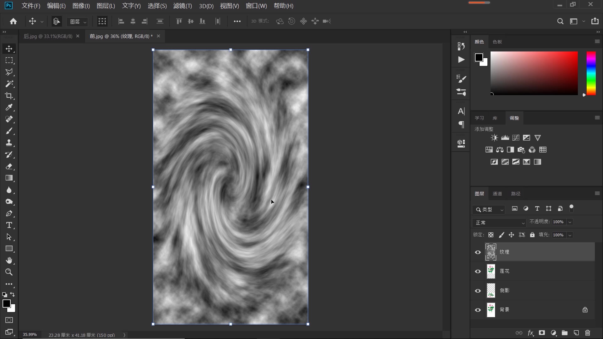The width and height of the screenshot is (603, 339).
Task: Hide the 纹理 layer
Action: [x=478, y=252]
